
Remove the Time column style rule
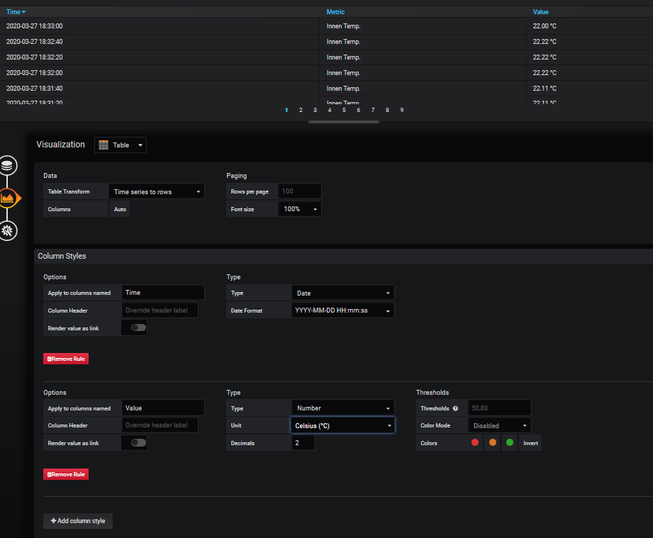[66, 359]
